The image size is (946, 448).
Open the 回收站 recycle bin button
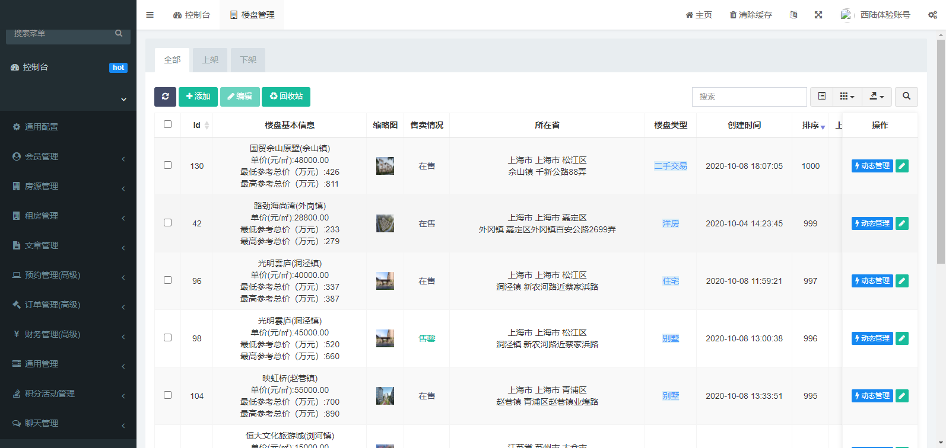[286, 97]
